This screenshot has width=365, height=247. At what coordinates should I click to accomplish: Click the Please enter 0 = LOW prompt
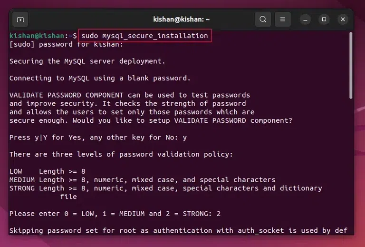click(115, 214)
